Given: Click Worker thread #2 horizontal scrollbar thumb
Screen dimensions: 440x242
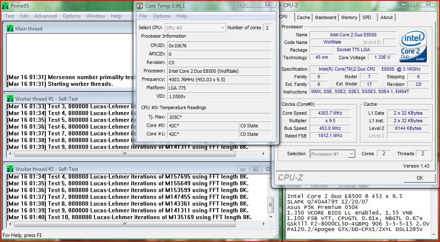Looking at the screenshot, I should click(x=125, y=224).
